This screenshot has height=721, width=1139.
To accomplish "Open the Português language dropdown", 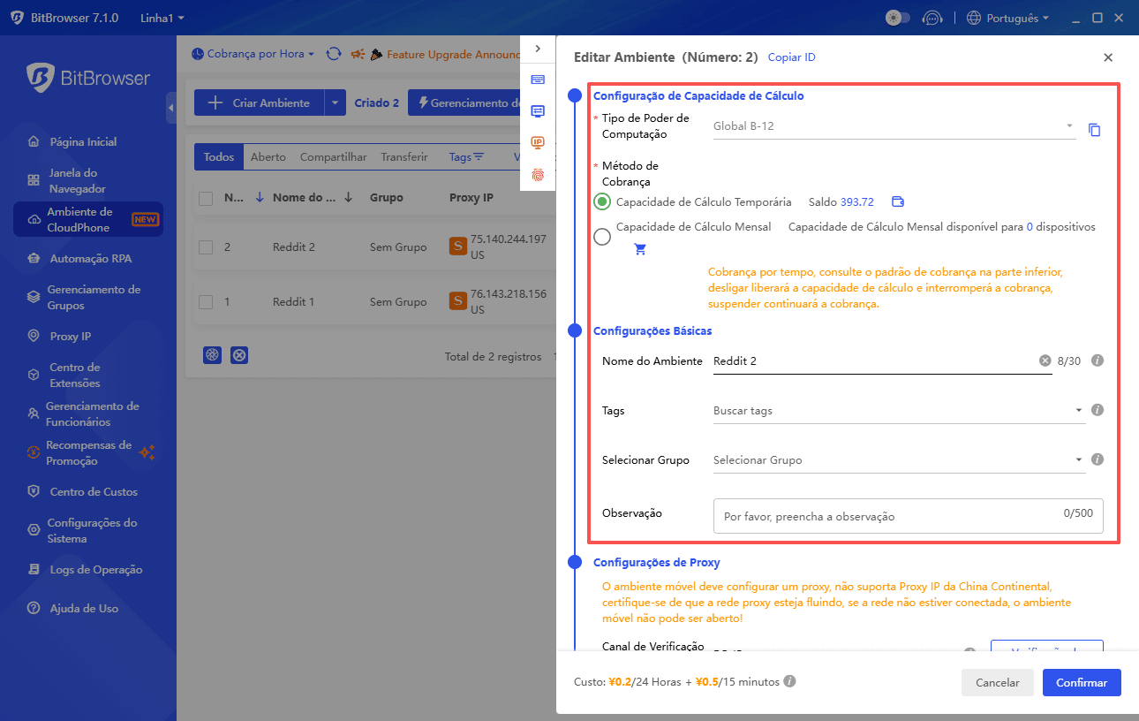I will [x=1007, y=18].
